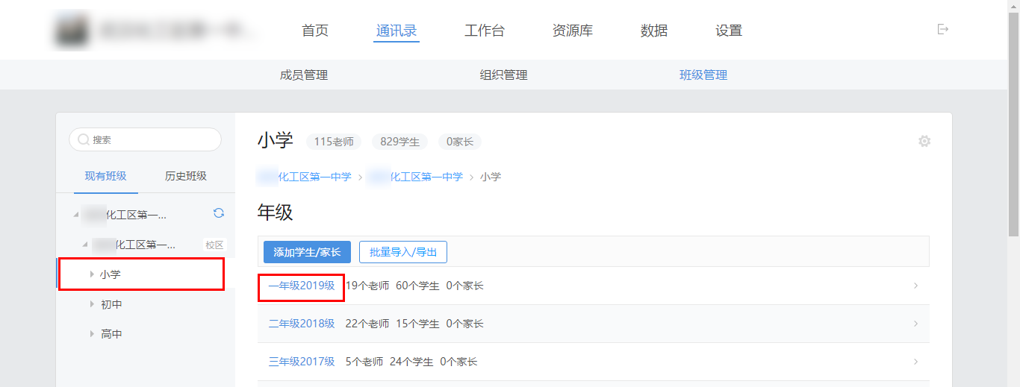Image resolution: width=1020 pixels, height=387 pixels.
Task: Collapse the top-level school tree node
Action: click(x=75, y=215)
